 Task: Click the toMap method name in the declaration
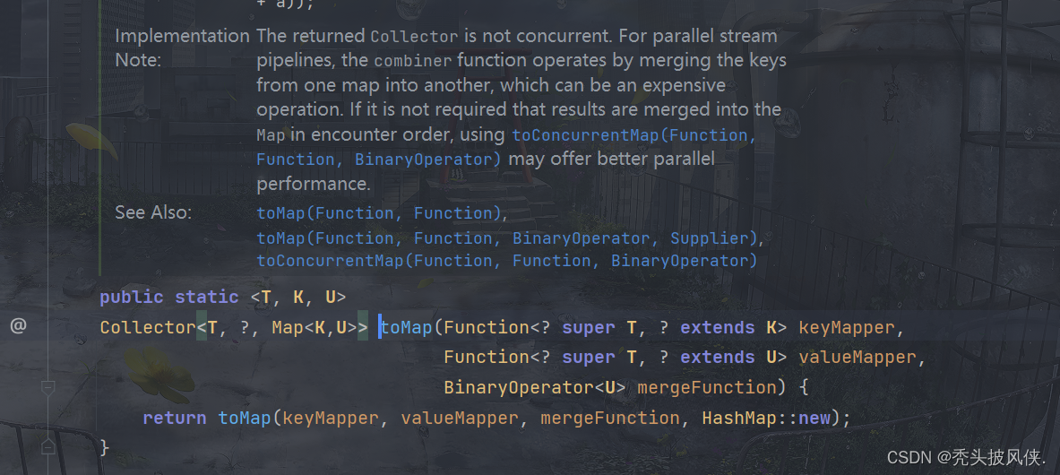tap(406, 327)
